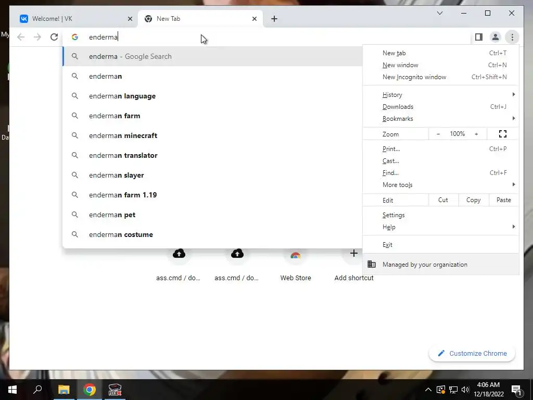The height and width of the screenshot is (400, 533).
Task: Open Settings from the Chrome menu
Action: coord(441,215)
